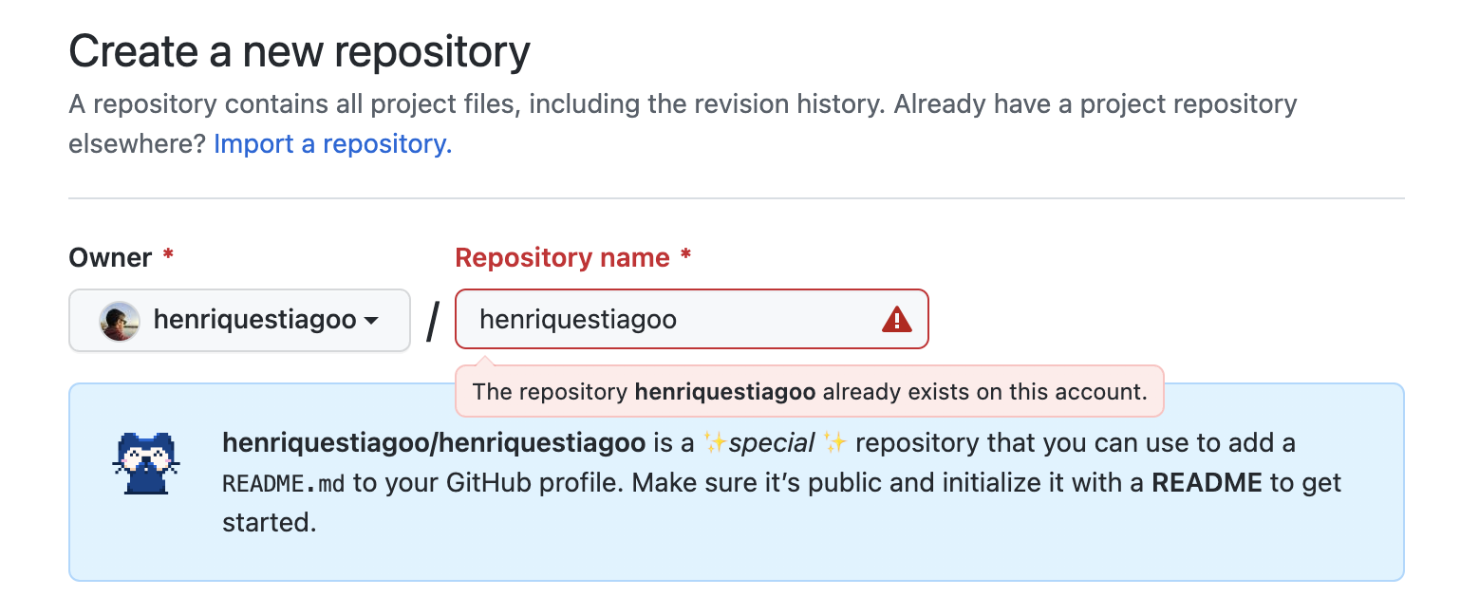Open the Import a repository link
The height and width of the screenshot is (615, 1479).
(331, 143)
